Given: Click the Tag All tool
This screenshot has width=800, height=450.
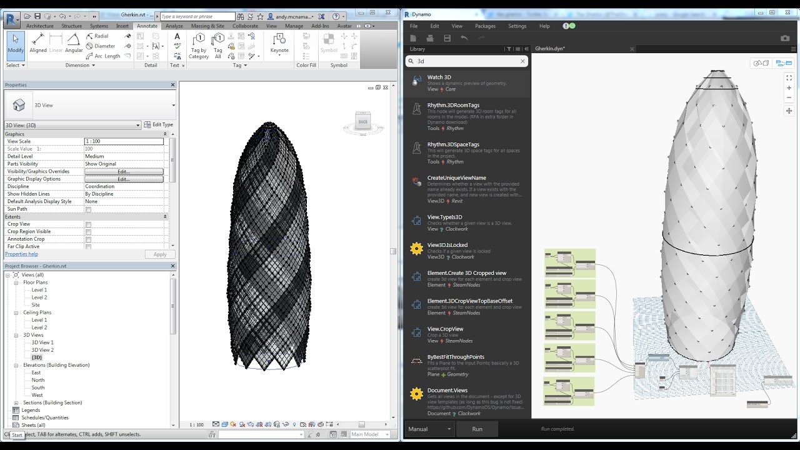Looking at the screenshot, I should point(217,46).
